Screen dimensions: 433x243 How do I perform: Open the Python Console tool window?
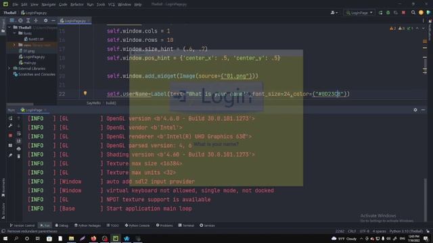(x=137, y=225)
